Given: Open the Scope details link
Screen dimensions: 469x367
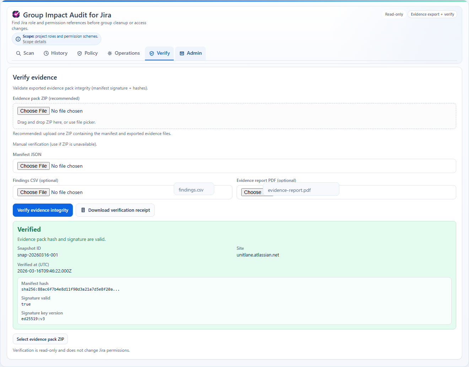Looking at the screenshot, I should click(34, 42).
